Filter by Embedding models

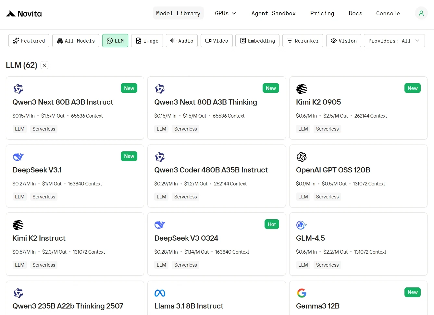point(257,41)
